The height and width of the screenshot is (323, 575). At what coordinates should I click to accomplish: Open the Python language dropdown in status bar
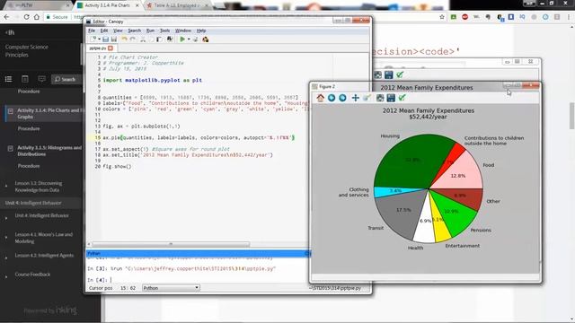click(171, 288)
